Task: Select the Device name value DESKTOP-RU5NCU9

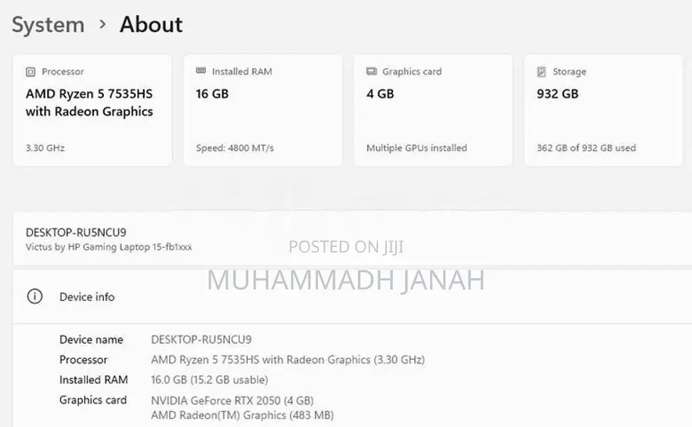Action: (x=201, y=339)
